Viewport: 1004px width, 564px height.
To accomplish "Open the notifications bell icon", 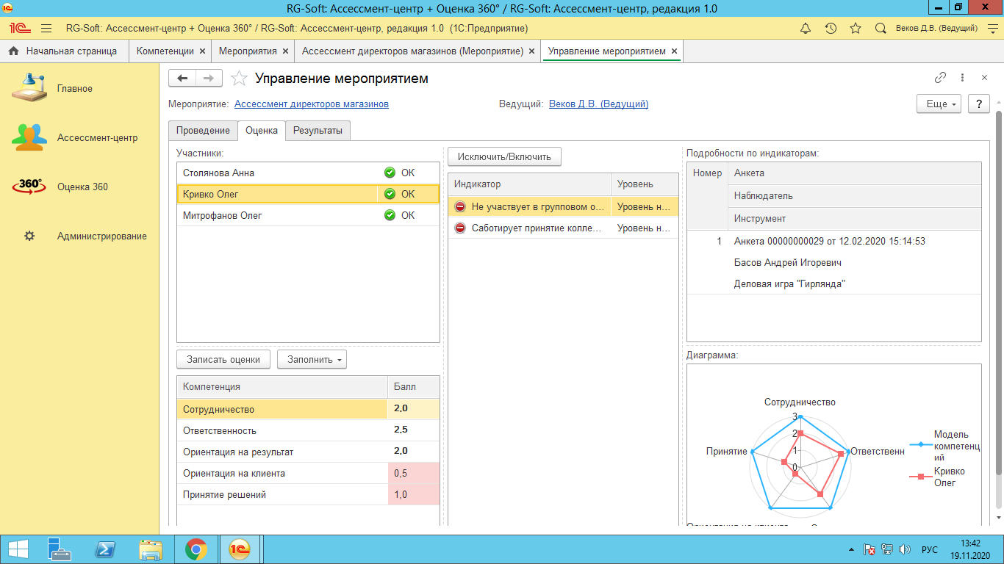I will pyautogui.click(x=806, y=29).
